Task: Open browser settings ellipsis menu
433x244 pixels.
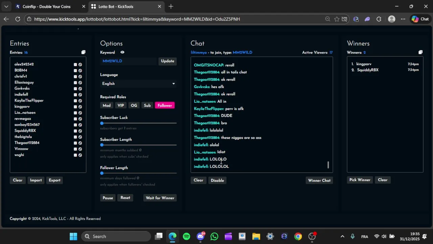Action: [x=403, y=19]
